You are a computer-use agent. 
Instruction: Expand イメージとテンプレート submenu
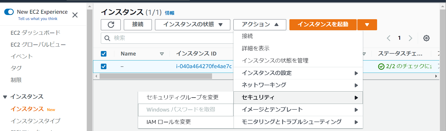[298, 110]
